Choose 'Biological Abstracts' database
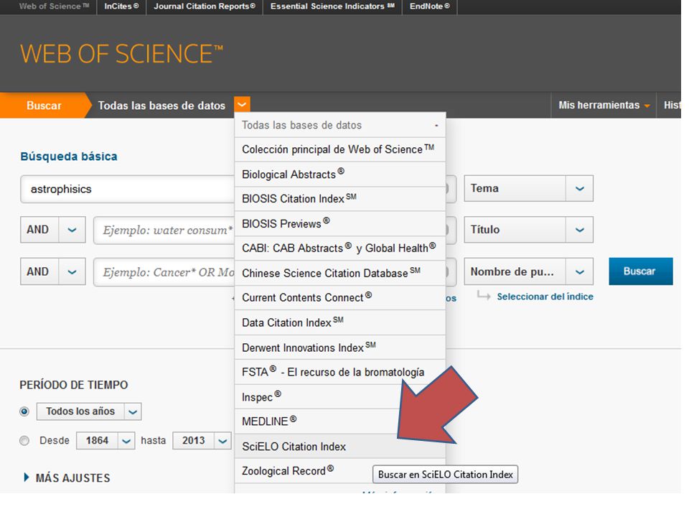 coord(340,174)
